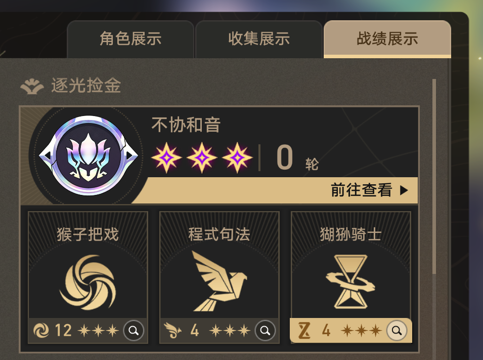Click the lotus icon beside 逐光捡金
The height and width of the screenshot is (360, 483).
32,87
